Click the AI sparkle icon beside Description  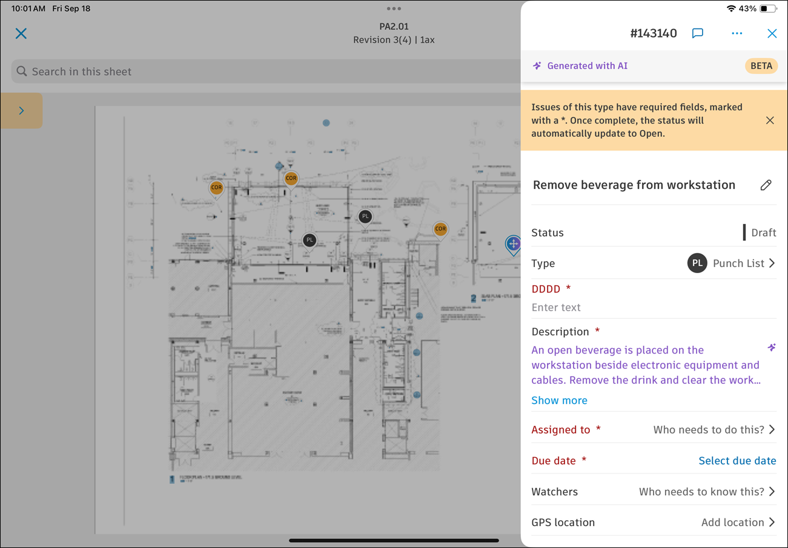pyautogui.click(x=772, y=348)
